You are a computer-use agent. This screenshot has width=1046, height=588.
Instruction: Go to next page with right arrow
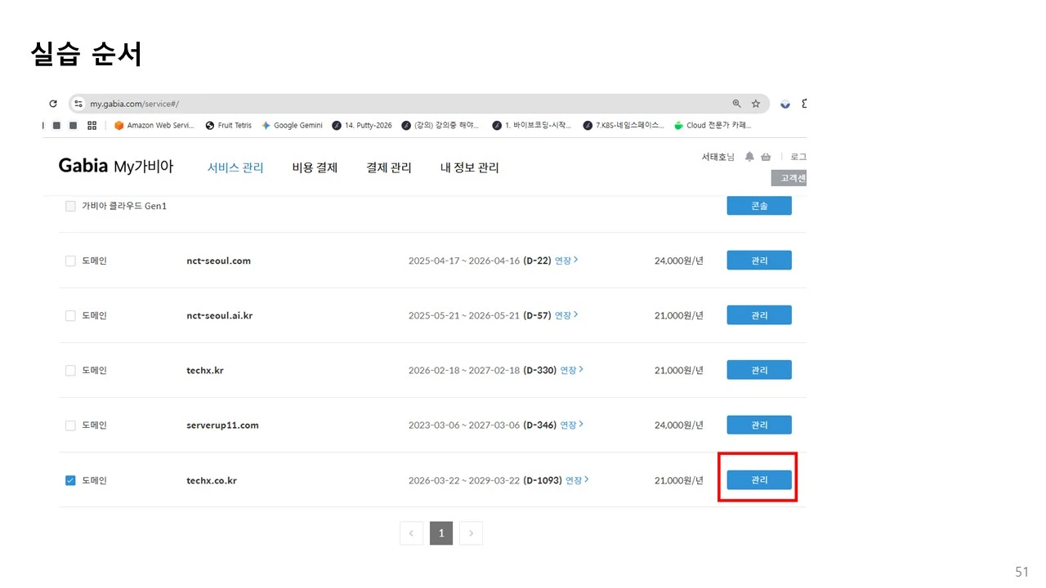tap(471, 533)
